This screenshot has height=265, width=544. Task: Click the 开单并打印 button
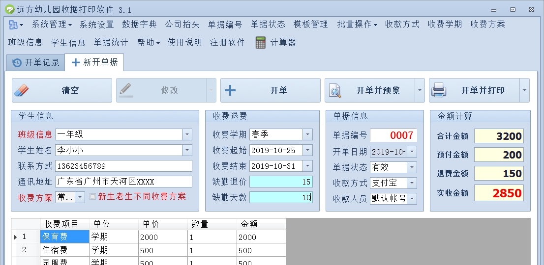[474, 90]
